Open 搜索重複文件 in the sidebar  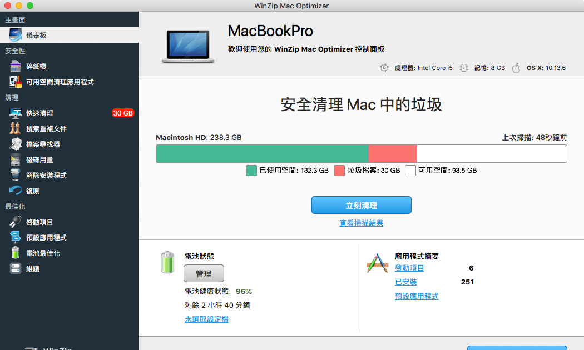click(70, 128)
